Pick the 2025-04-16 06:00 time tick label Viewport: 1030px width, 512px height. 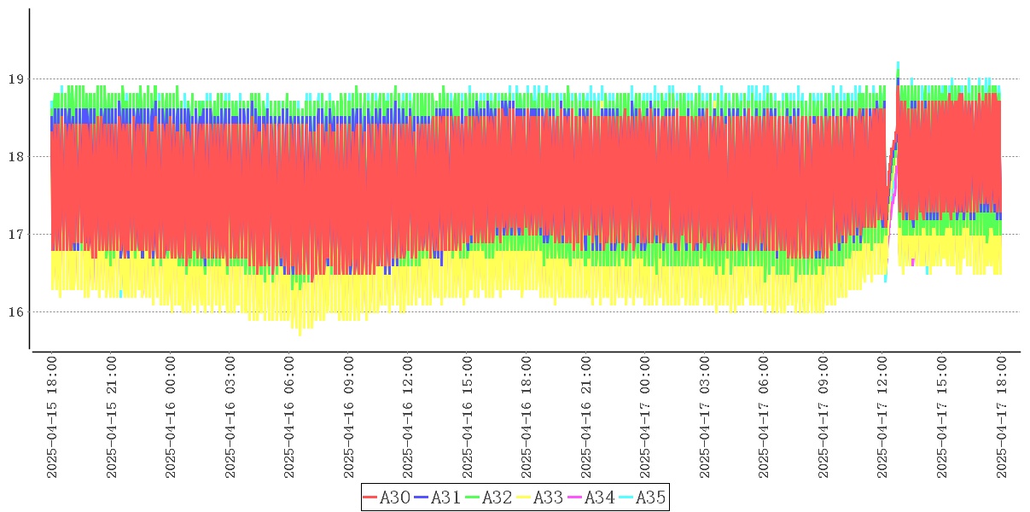coord(289,417)
